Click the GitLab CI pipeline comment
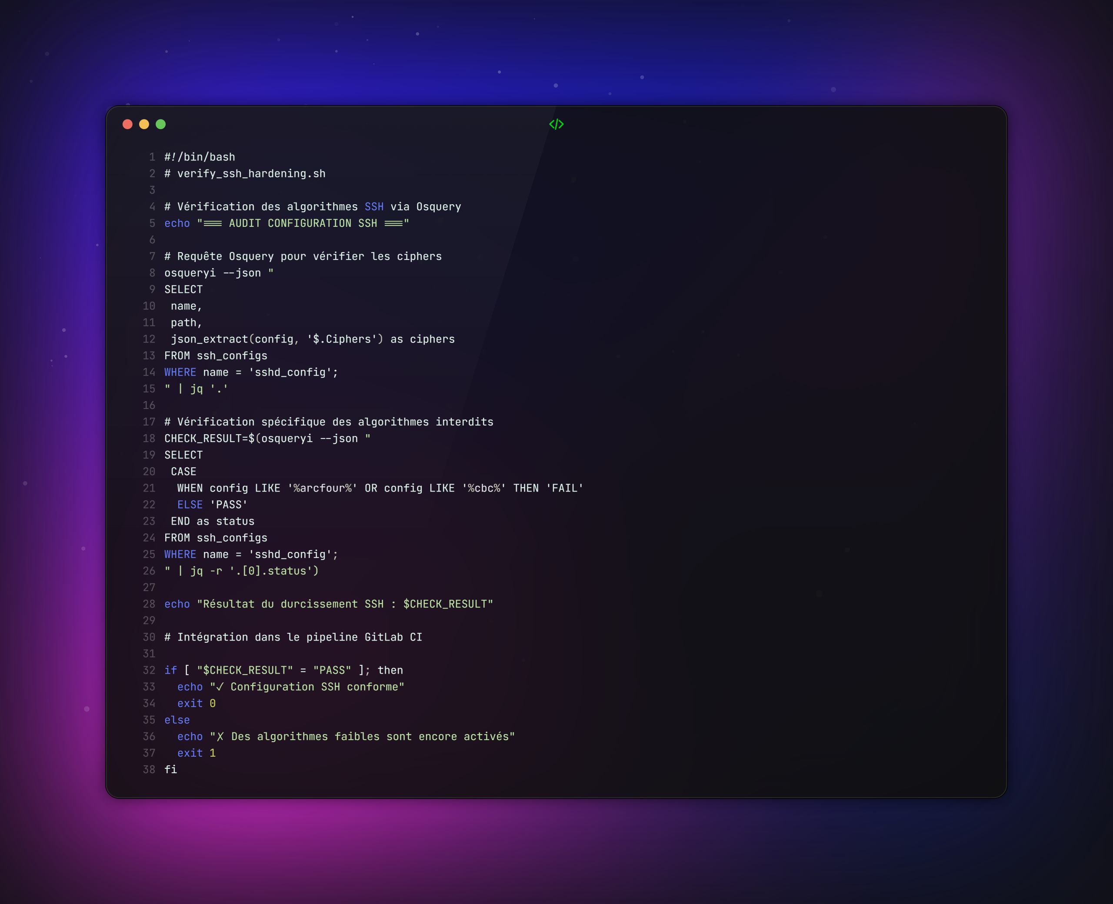The width and height of the screenshot is (1113, 904). [x=293, y=637]
